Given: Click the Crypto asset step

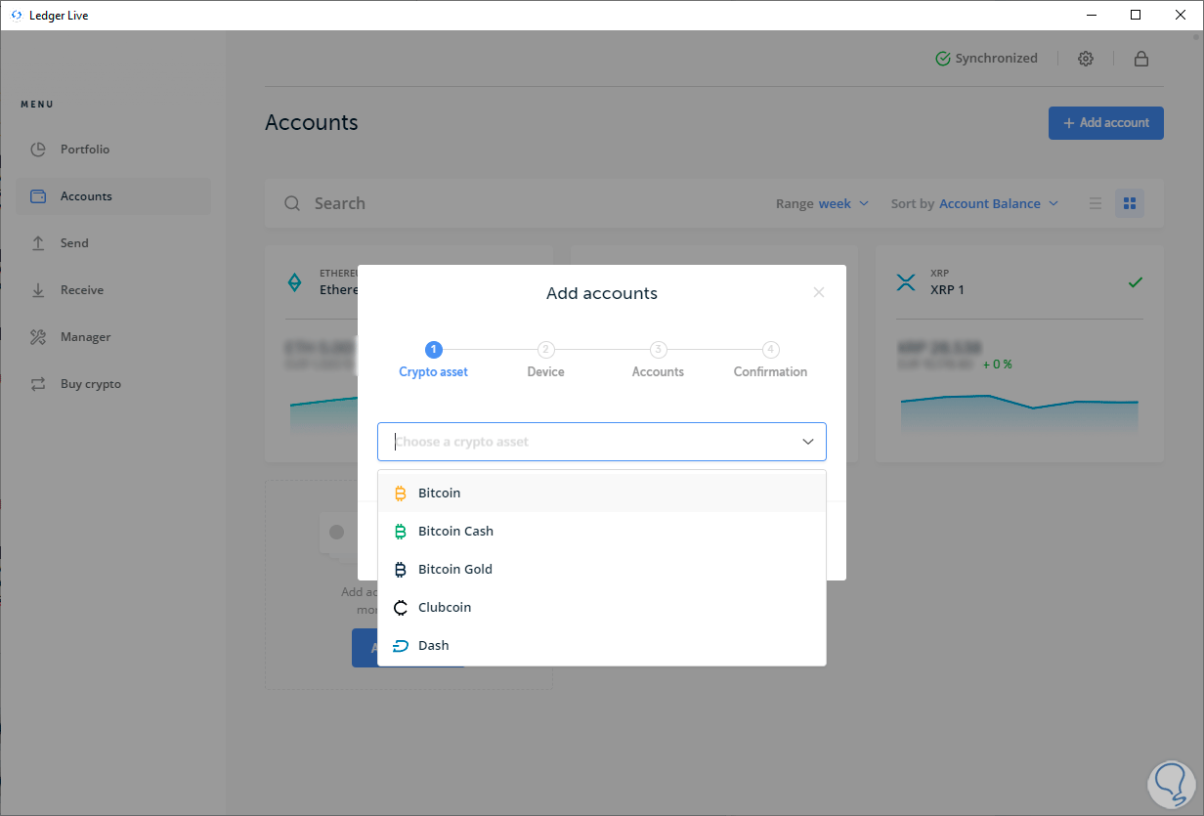Looking at the screenshot, I should click(434, 360).
